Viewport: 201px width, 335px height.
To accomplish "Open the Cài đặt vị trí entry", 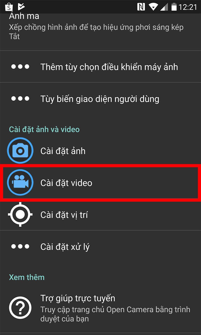I will [x=100, y=215].
